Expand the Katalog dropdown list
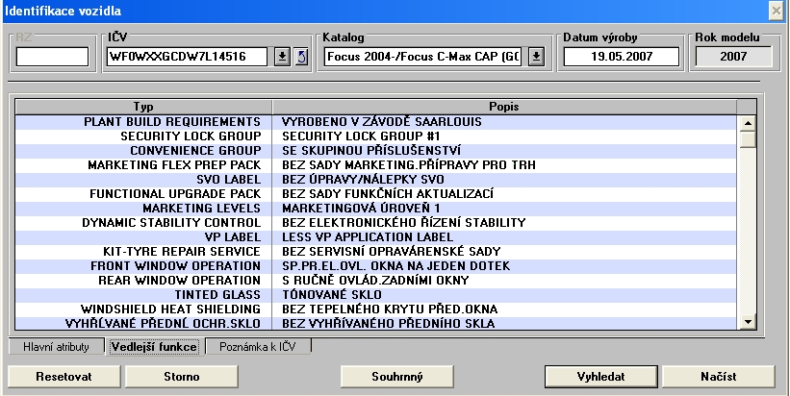The width and height of the screenshot is (790, 396). (x=537, y=57)
